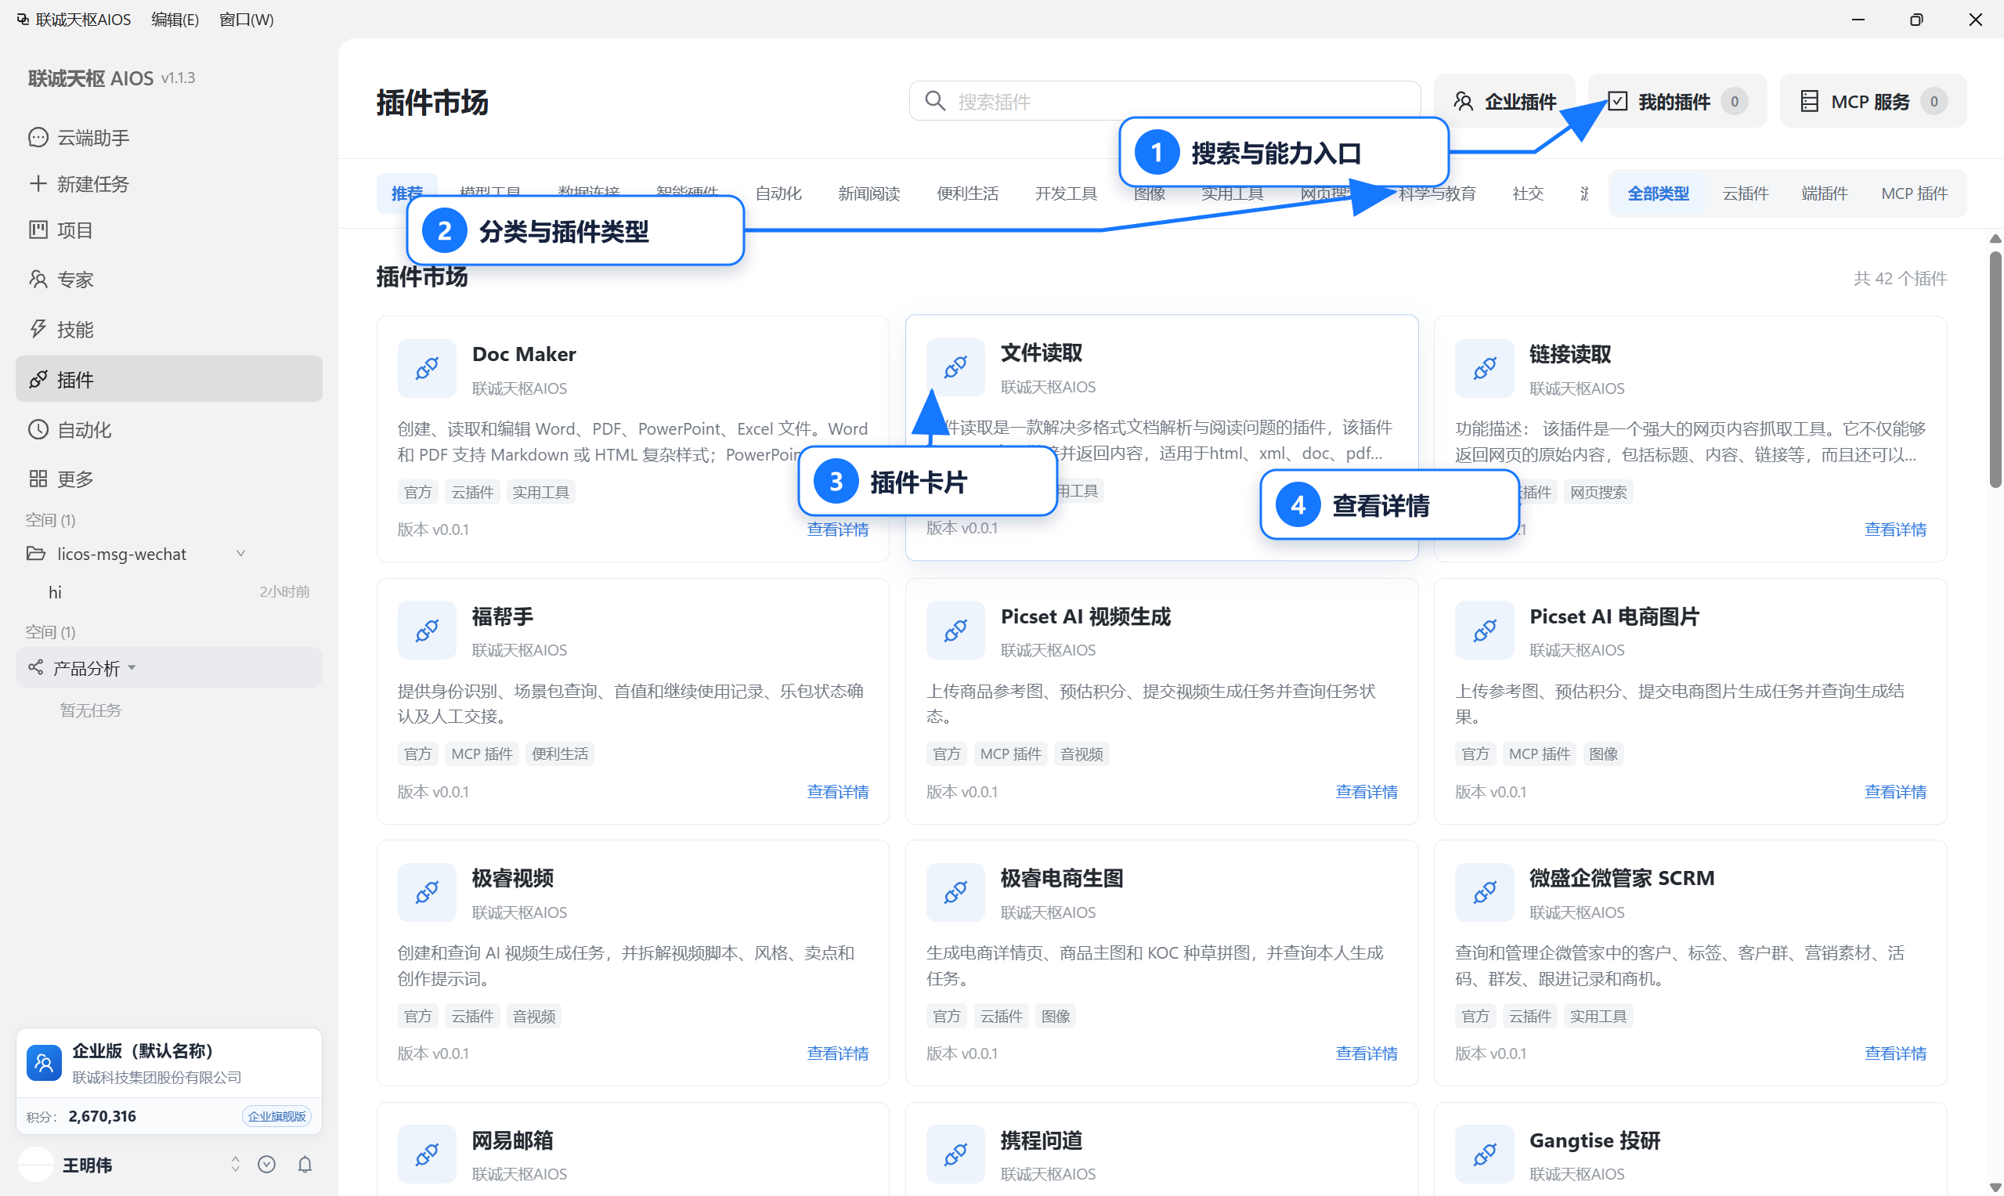Click the Doc Maker plugin icon
This screenshot has width=2004, height=1196.
click(x=427, y=368)
